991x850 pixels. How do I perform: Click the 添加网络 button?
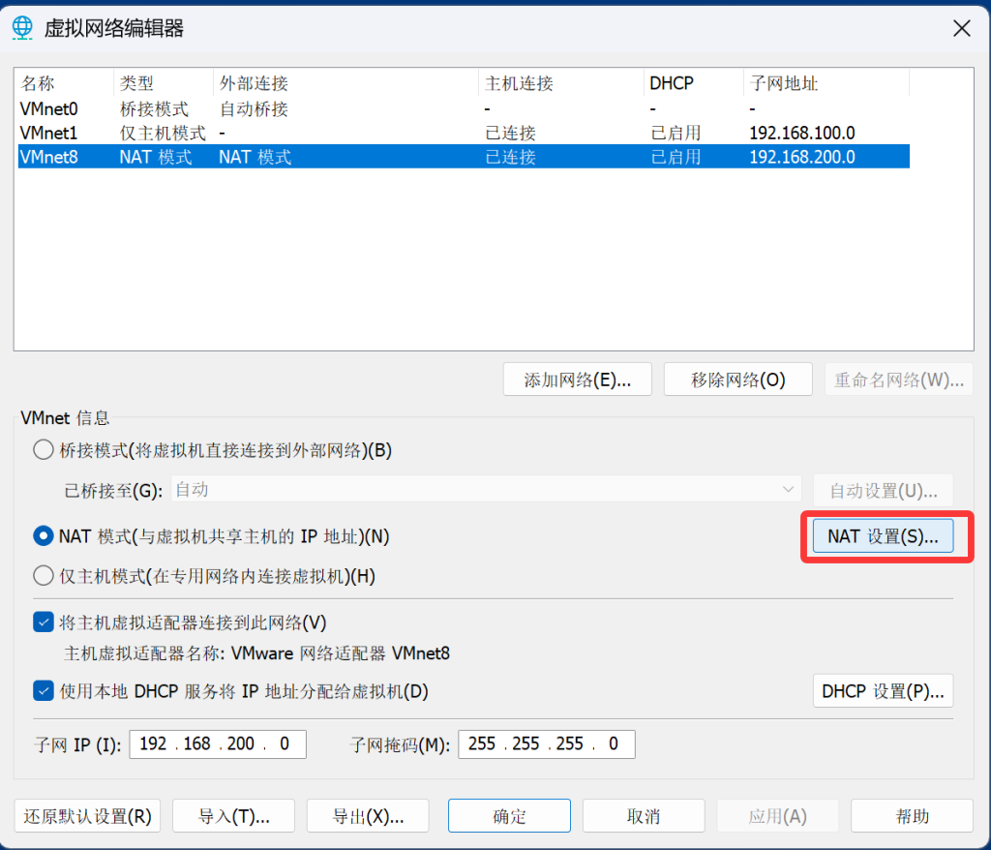577,379
